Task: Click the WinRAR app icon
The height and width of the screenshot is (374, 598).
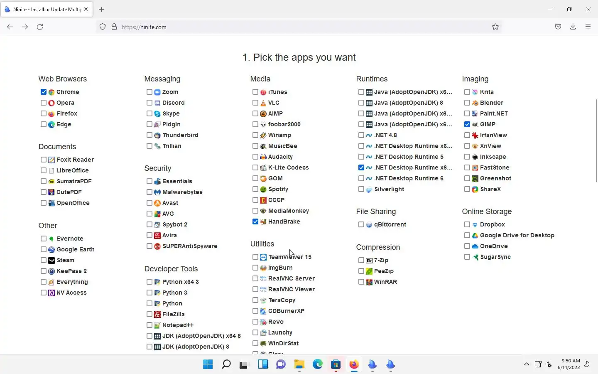Action: 369,282
